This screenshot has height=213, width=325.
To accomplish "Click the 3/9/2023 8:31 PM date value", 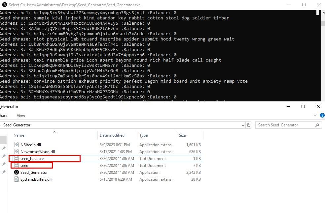I will pos(115,145).
